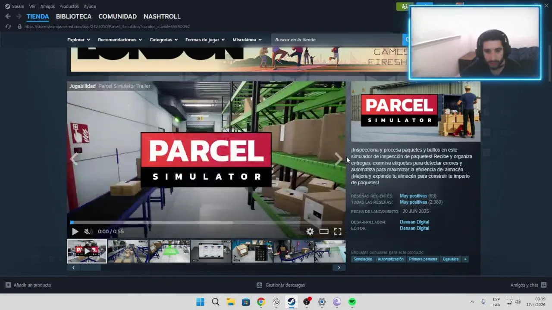Click the Casuales tag
The height and width of the screenshot is (310, 552).
tap(450, 259)
